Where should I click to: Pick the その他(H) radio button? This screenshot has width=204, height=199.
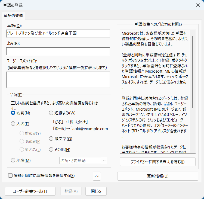(51, 149)
